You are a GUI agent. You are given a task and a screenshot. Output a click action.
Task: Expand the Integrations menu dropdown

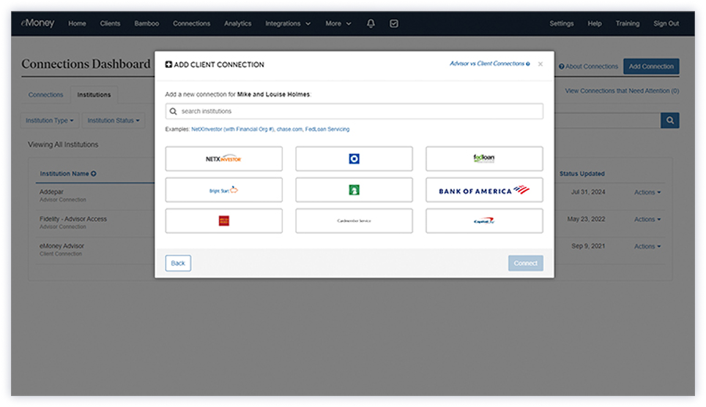(287, 23)
